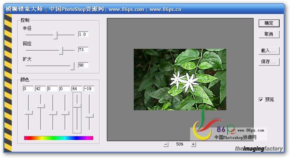
Task: Zoom in with the plus button
Action: [x=193, y=144]
